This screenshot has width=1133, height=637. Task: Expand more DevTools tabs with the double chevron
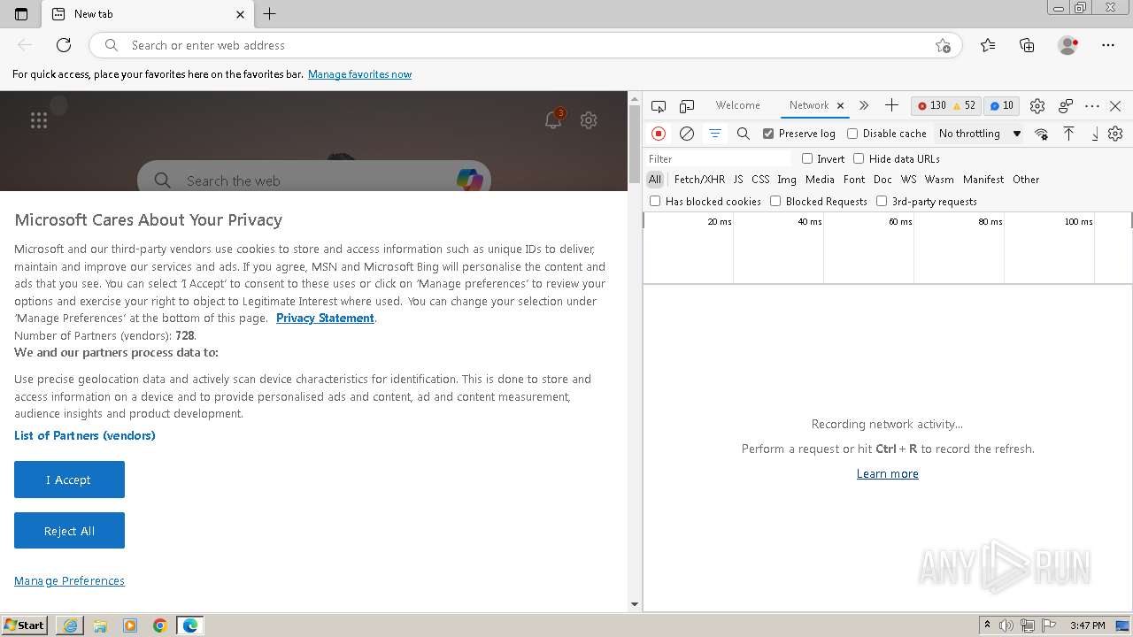(864, 105)
